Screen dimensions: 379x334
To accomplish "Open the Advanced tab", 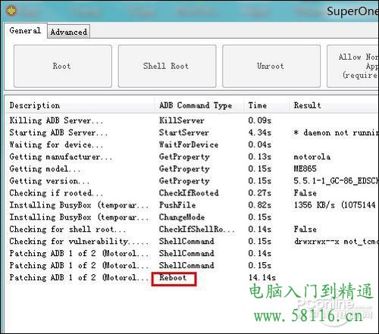I will tap(69, 32).
